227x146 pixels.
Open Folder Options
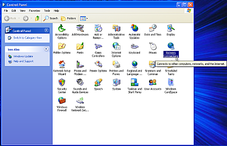[62, 48]
